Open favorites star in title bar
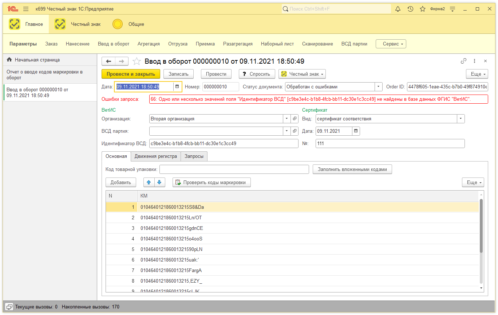 tap(423, 9)
